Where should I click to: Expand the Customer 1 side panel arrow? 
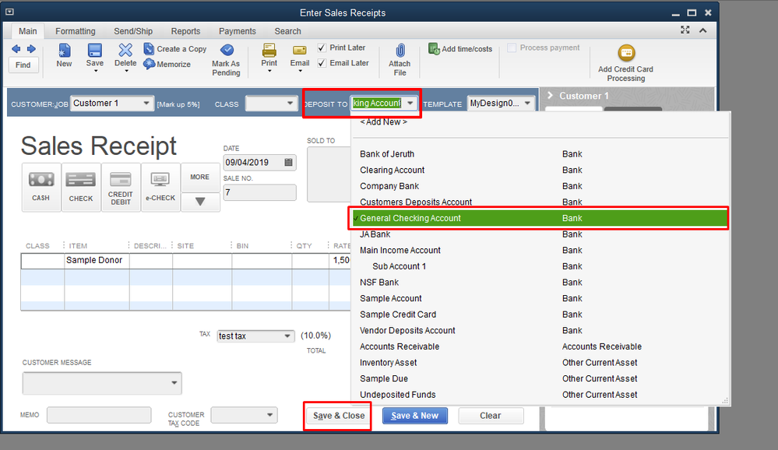coord(550,95)
